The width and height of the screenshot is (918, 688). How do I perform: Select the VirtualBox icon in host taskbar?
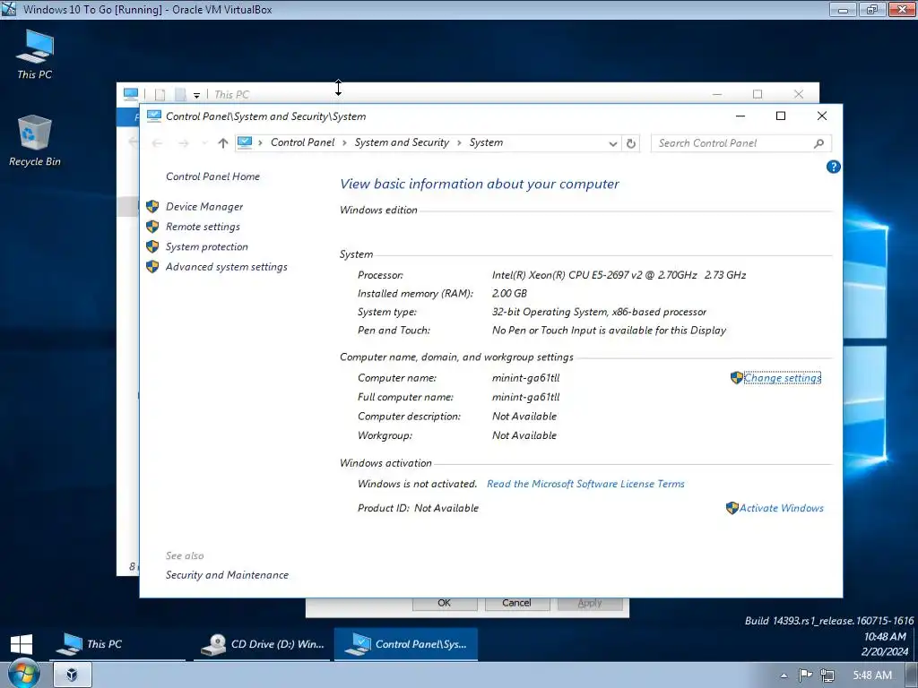click(72, 675)
